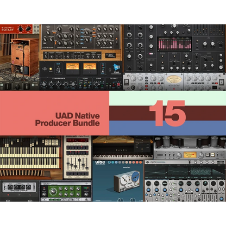This screenshot has width=226, height=226.
Task: Click the pink step sequencer display
Action: coord(174,44)
